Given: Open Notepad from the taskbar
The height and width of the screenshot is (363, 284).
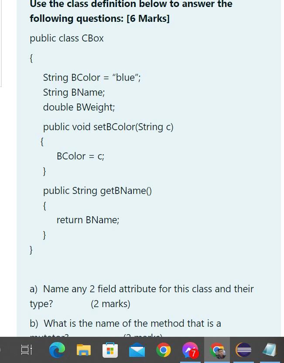Looking at the screenshot, I should point(270,350).
